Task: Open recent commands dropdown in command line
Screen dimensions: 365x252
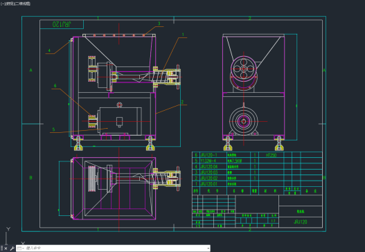Action: coord(21,249)
